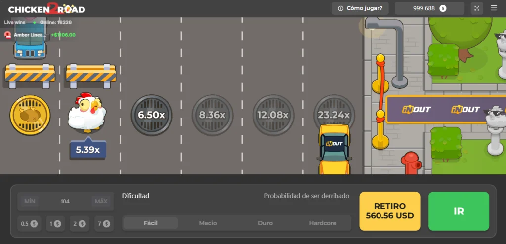The image size is (506, 244).
Task: Set bet to MÁX
Action: coord(101,202)
